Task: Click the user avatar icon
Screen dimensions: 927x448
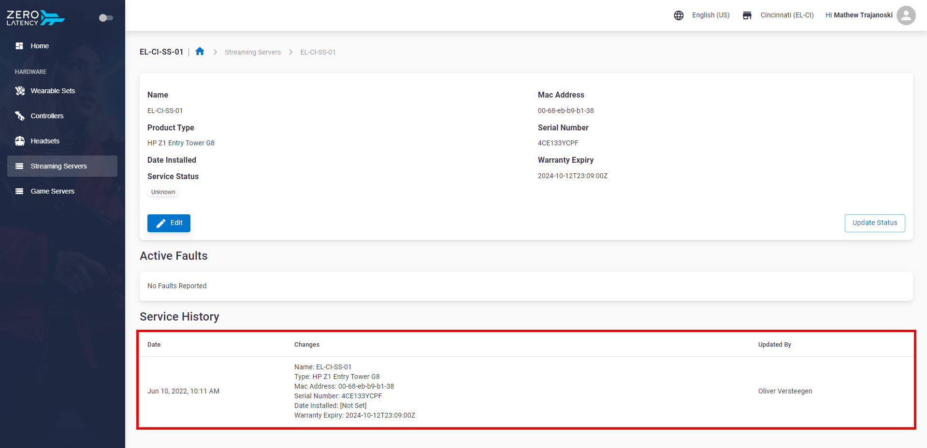Action: coord(906,15)
